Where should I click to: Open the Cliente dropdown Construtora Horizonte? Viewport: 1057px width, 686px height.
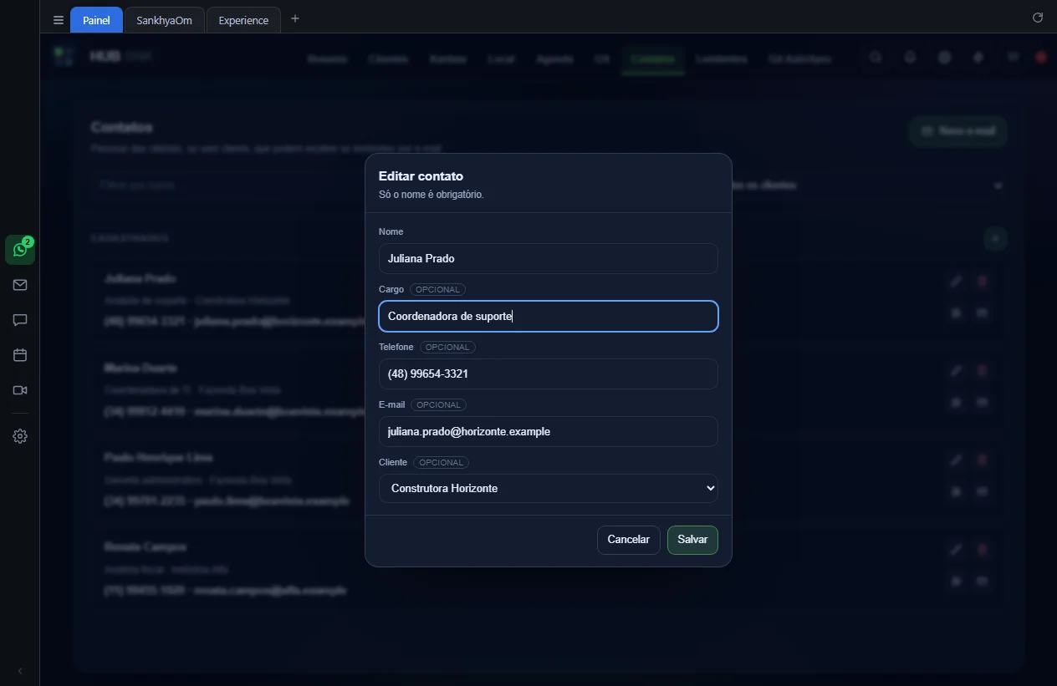[549, 488]
